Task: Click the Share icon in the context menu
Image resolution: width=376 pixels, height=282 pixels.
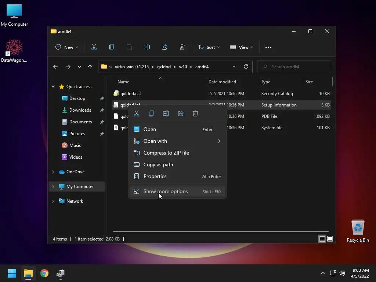Action: coord(181,113)
